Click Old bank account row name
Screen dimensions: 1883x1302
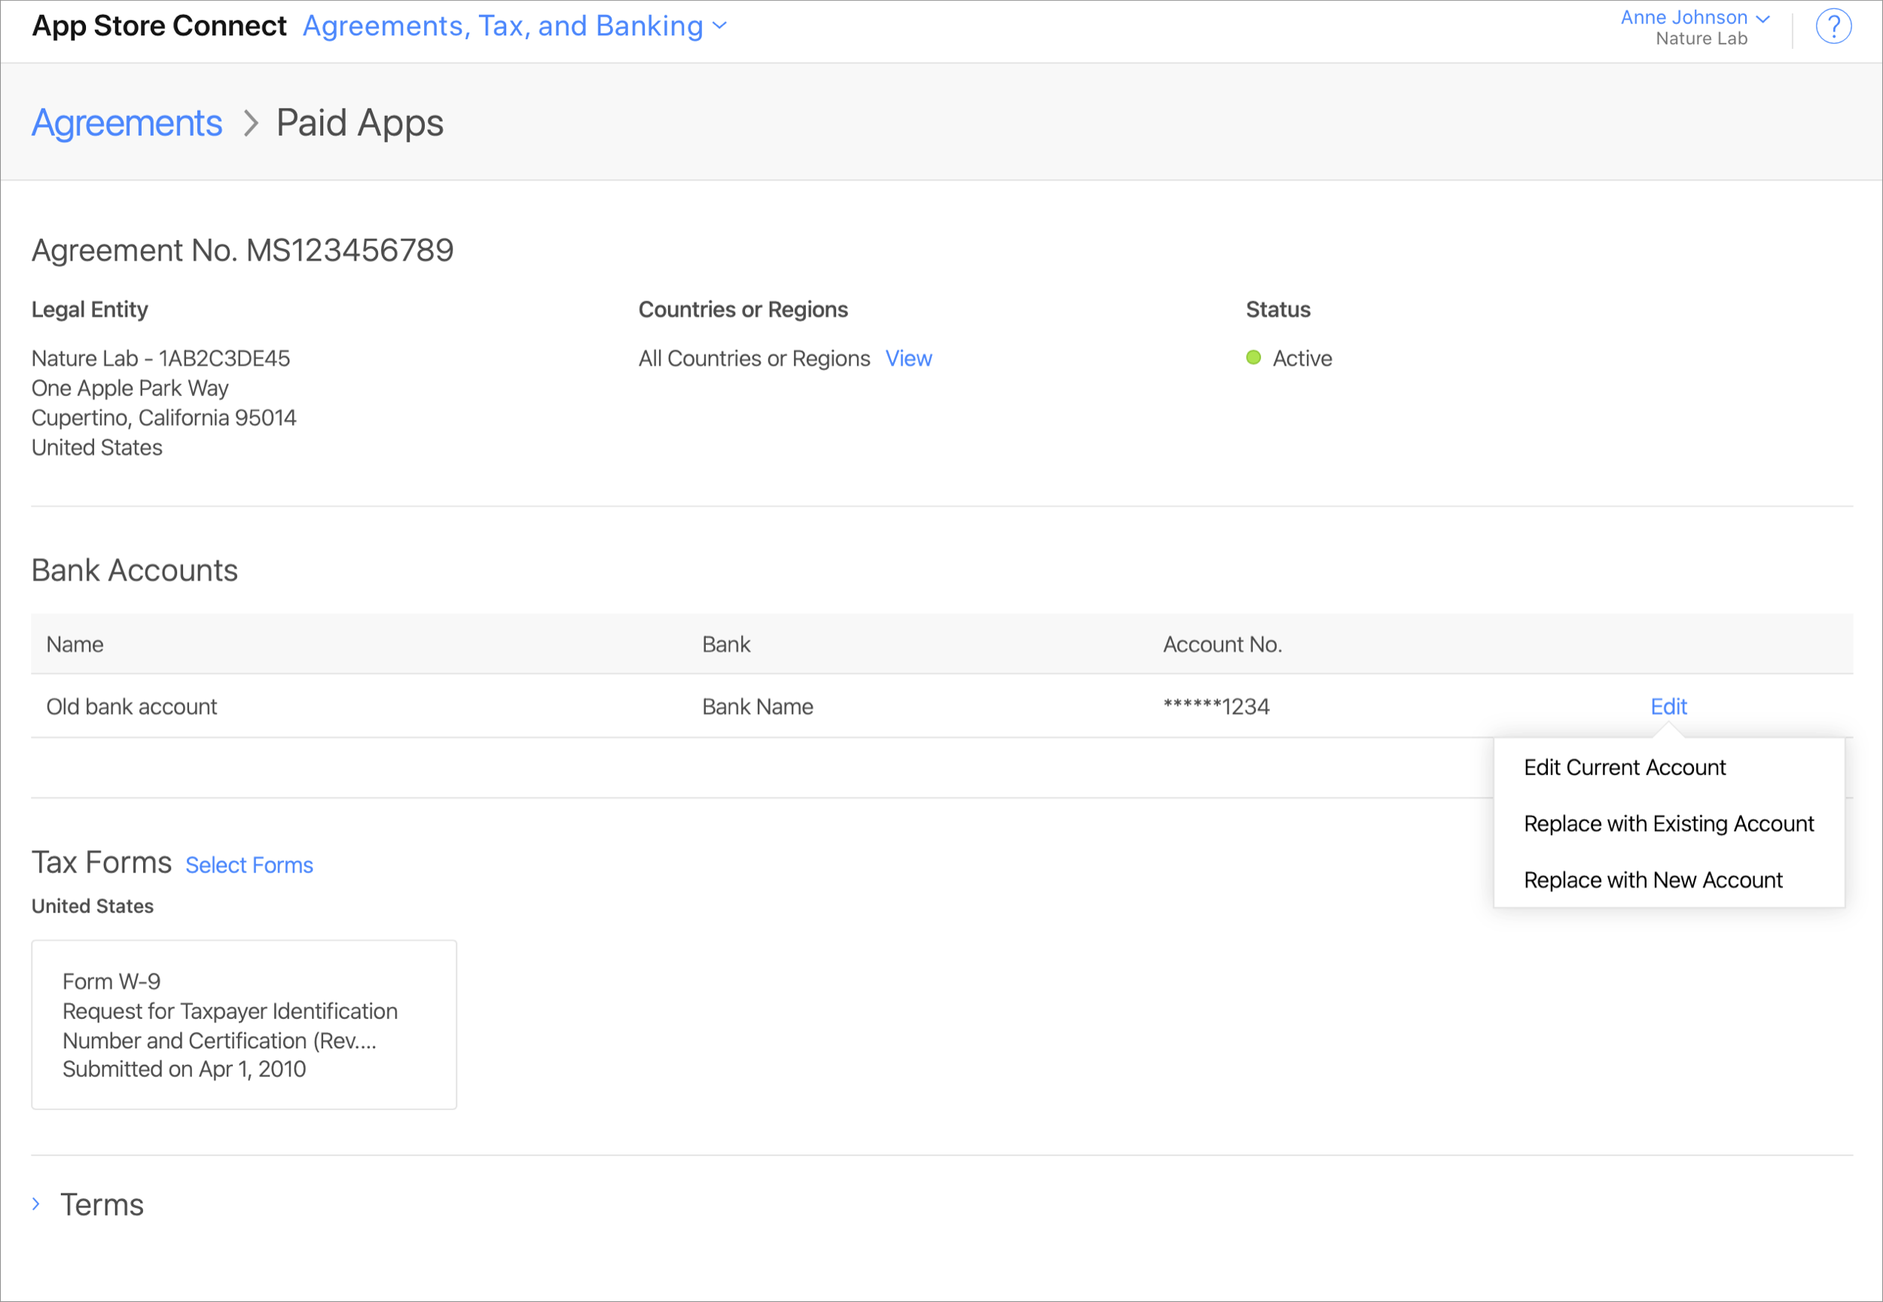coord(131,706)
